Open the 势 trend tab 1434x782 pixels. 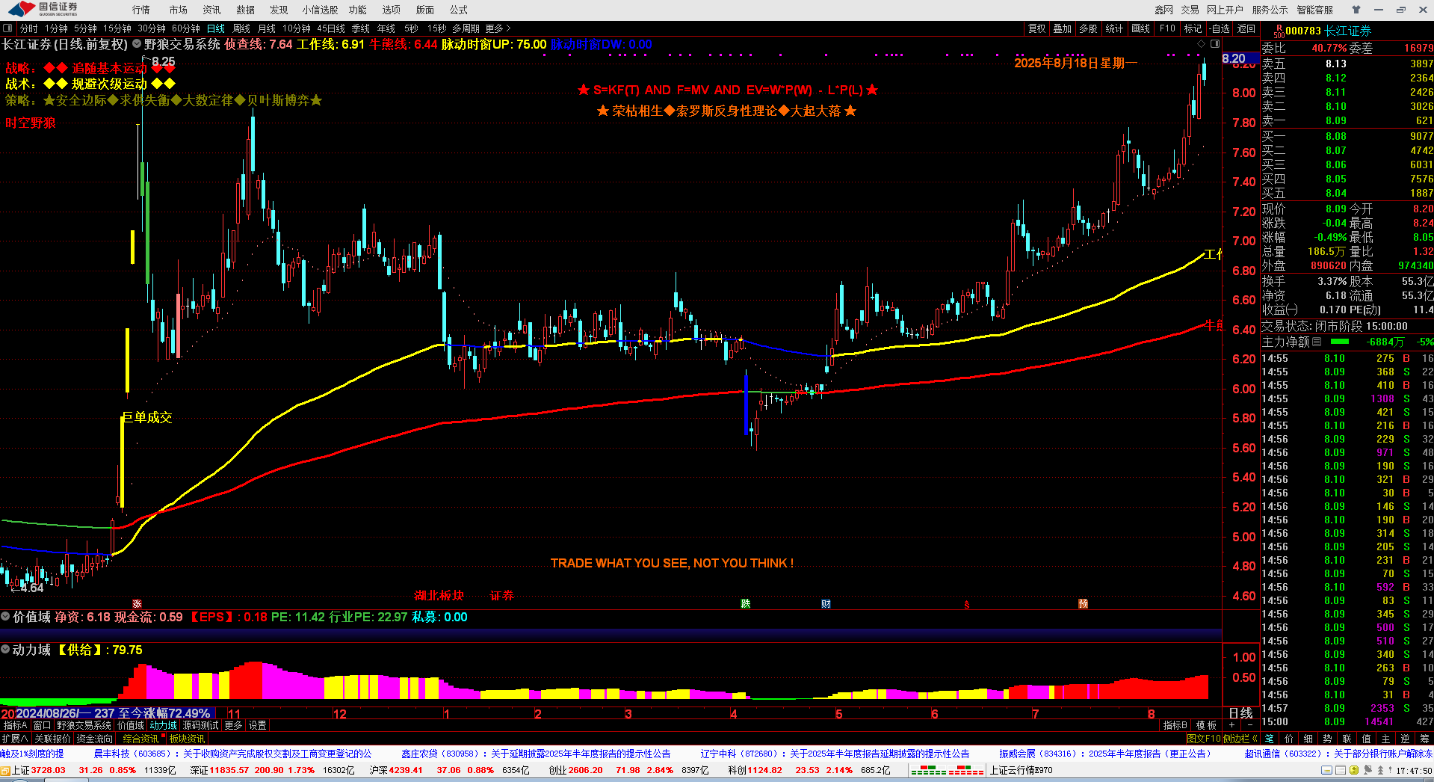(x=1327, y=738)
